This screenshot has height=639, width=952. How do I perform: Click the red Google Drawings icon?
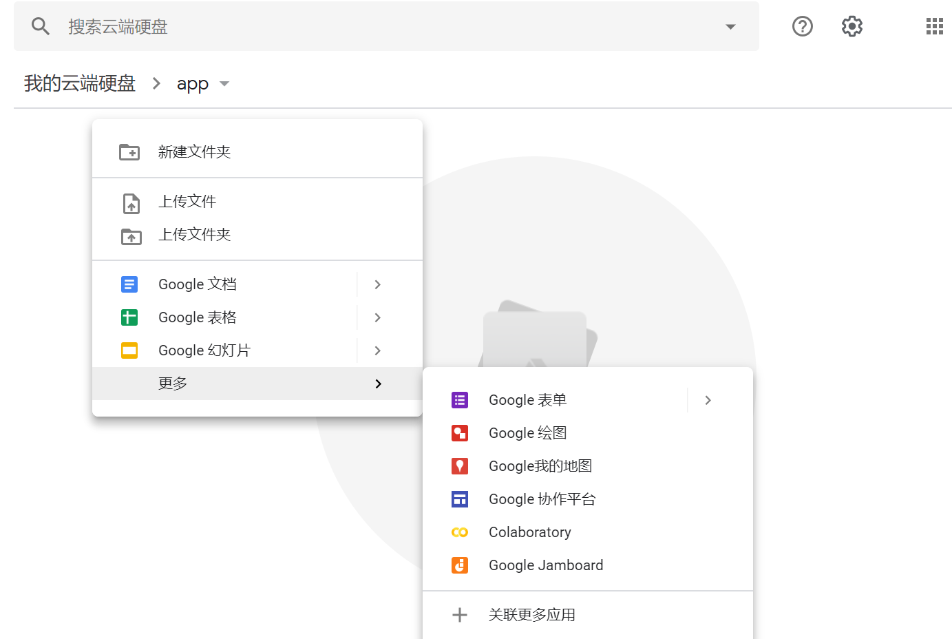(460, 433)
